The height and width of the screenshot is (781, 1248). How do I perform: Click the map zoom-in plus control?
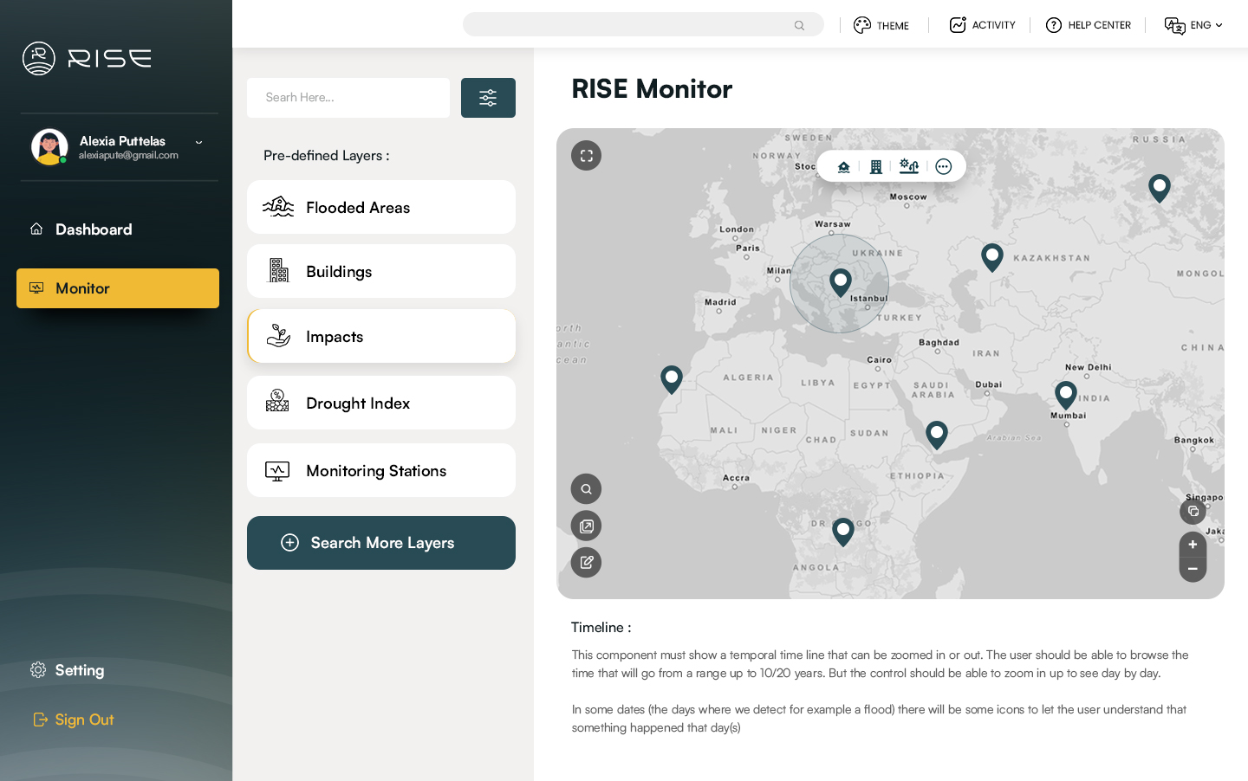(x=1193, y=544)
